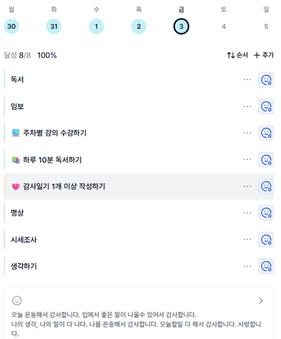Open the three-dot menu for 독서
This screenshot has width=281, height=339.
(247, 80)
